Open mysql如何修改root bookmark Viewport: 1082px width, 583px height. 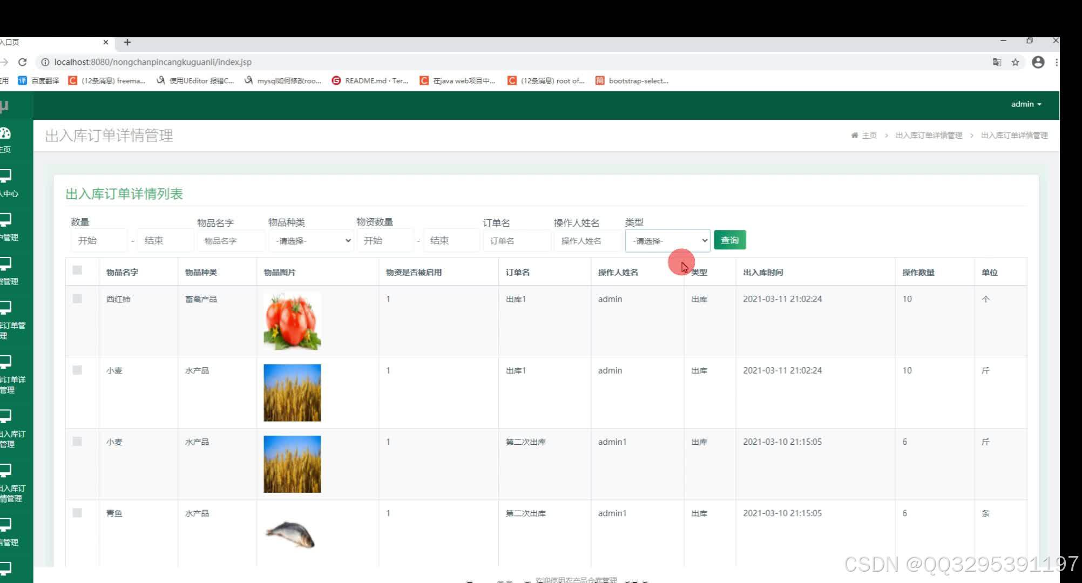[x=283, y=80]
